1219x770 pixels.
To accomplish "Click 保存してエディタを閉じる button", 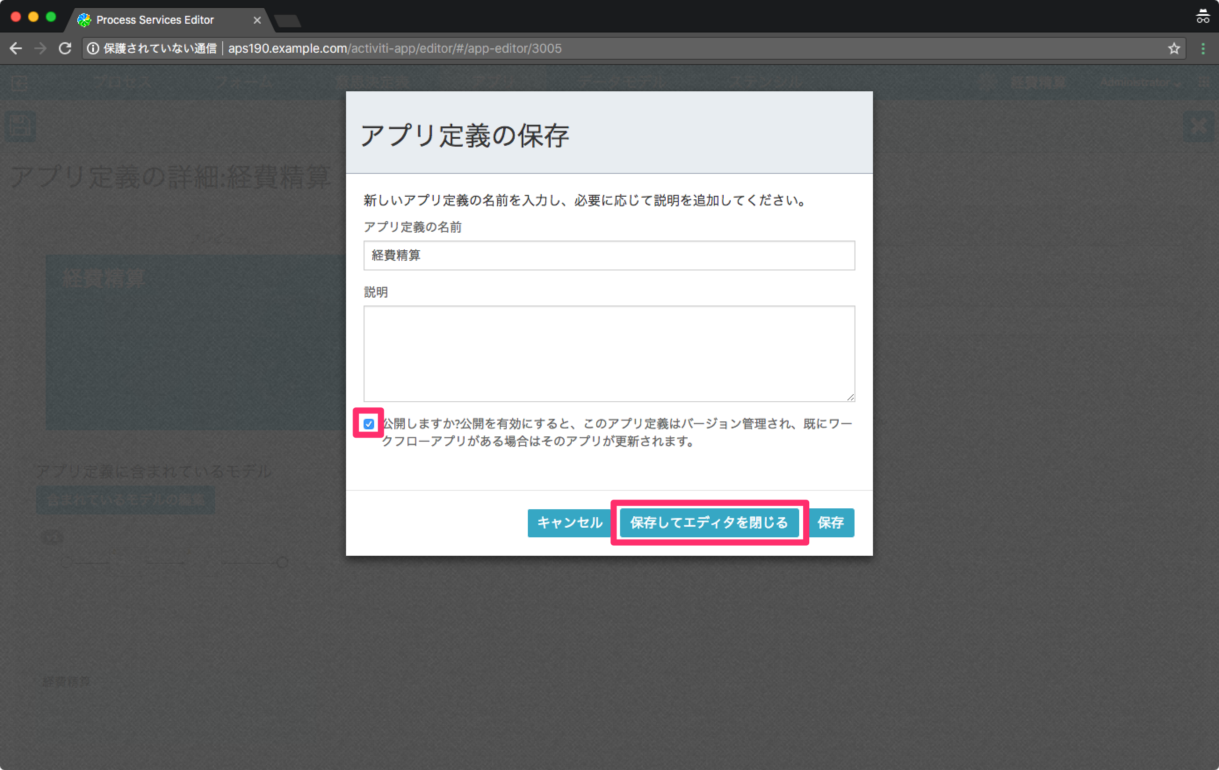I will [709, 522].
